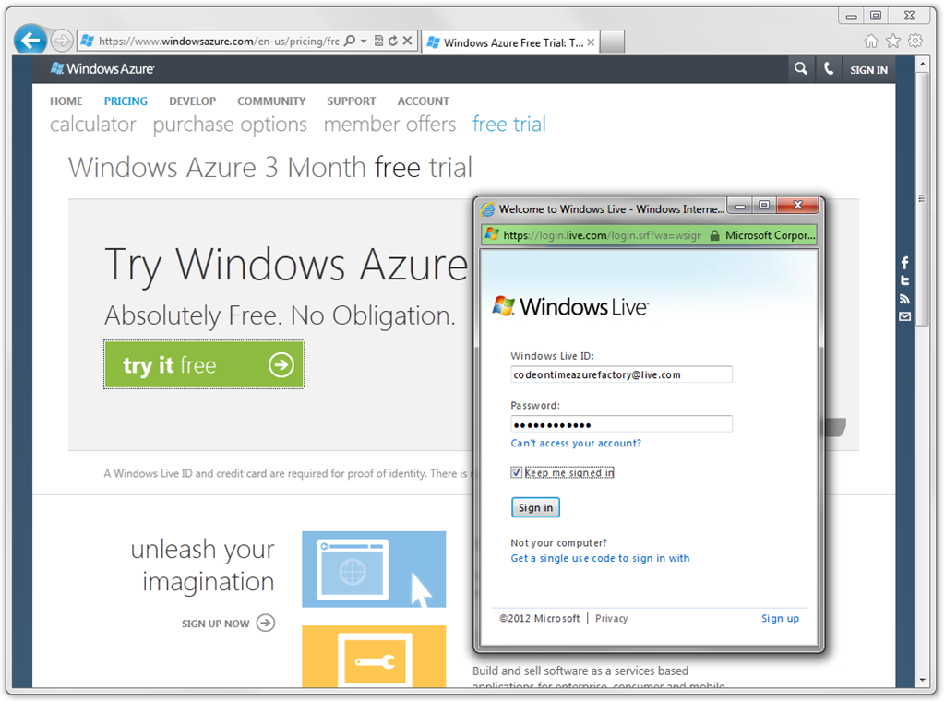Open the PRICING menu item
Image resolution: width=945 pixels, height=701 pixels.
click(126, 101)
